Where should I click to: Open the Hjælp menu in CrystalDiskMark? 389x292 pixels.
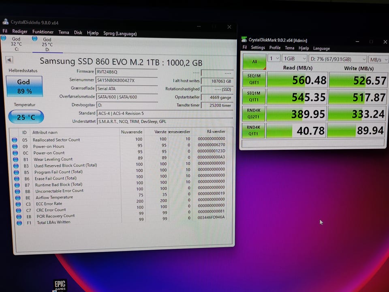[304, 48]
